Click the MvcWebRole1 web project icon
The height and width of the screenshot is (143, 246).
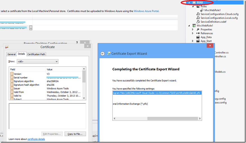194,26
